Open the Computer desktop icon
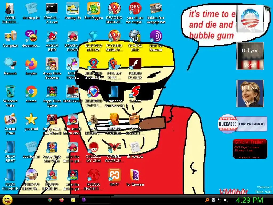 pyautogui.click(x=10, y=39)
